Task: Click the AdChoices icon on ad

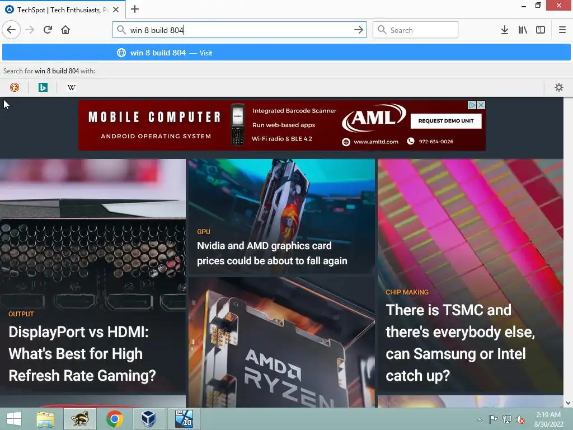Action: pos(472,105)
